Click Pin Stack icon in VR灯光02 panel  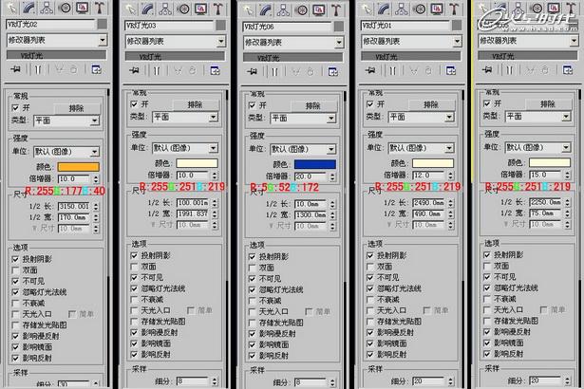[x=15, y=69]
